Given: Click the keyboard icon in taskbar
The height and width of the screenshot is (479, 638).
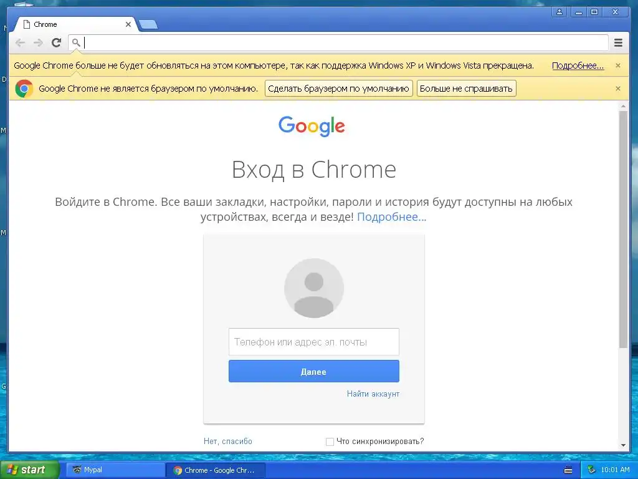Looking at the screenshot, I should [568, 470].
